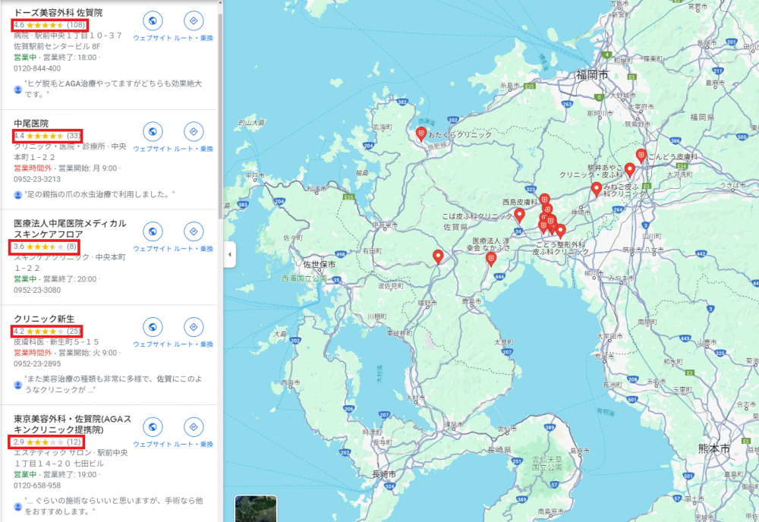The width and height of the screenshot is (759, 522).
Task: Click phone number 0120-658-958
Action: [37, 486]
